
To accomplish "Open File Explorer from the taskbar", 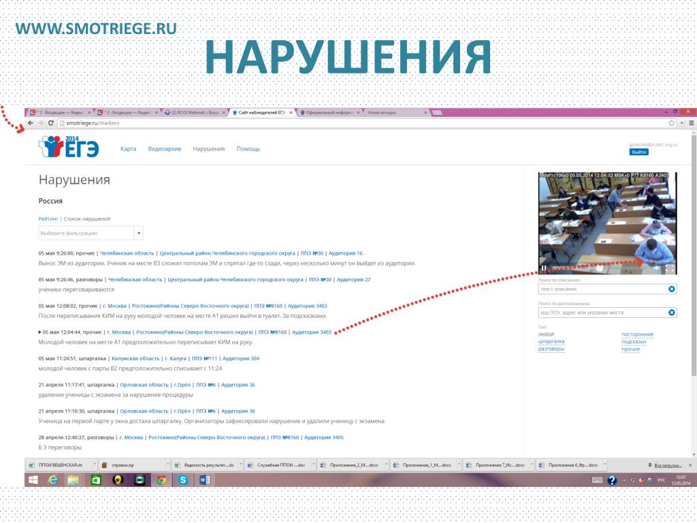I will pyautogui.click(x=74, y=480).
